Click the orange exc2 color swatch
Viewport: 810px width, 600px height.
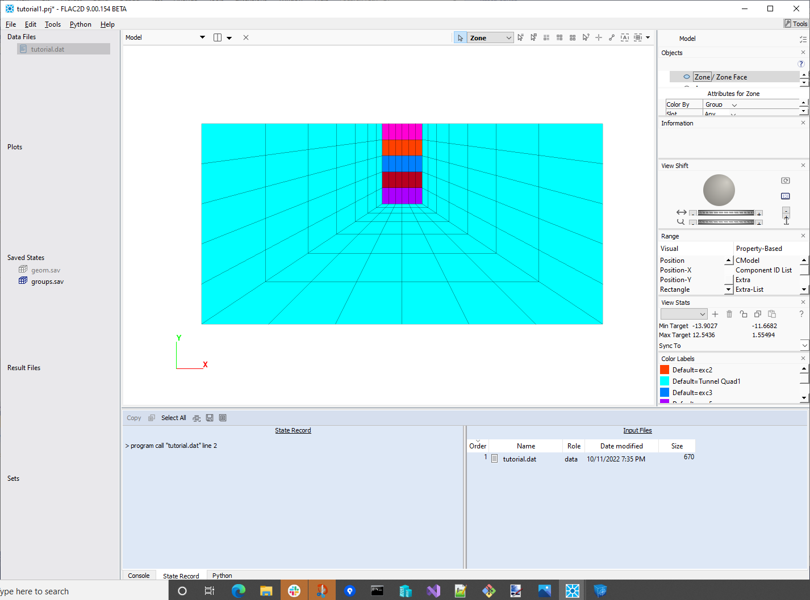coord(665,370)
